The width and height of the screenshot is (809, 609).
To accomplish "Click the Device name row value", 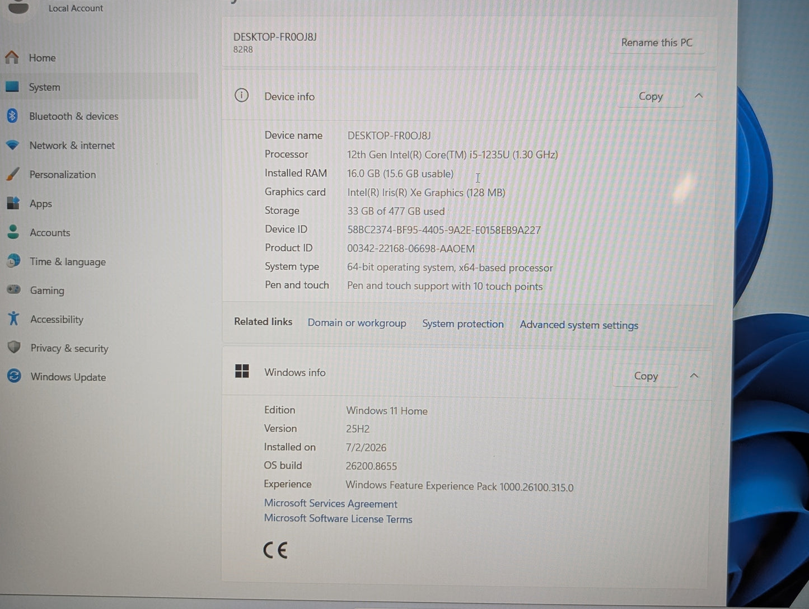I will point(389,135).
